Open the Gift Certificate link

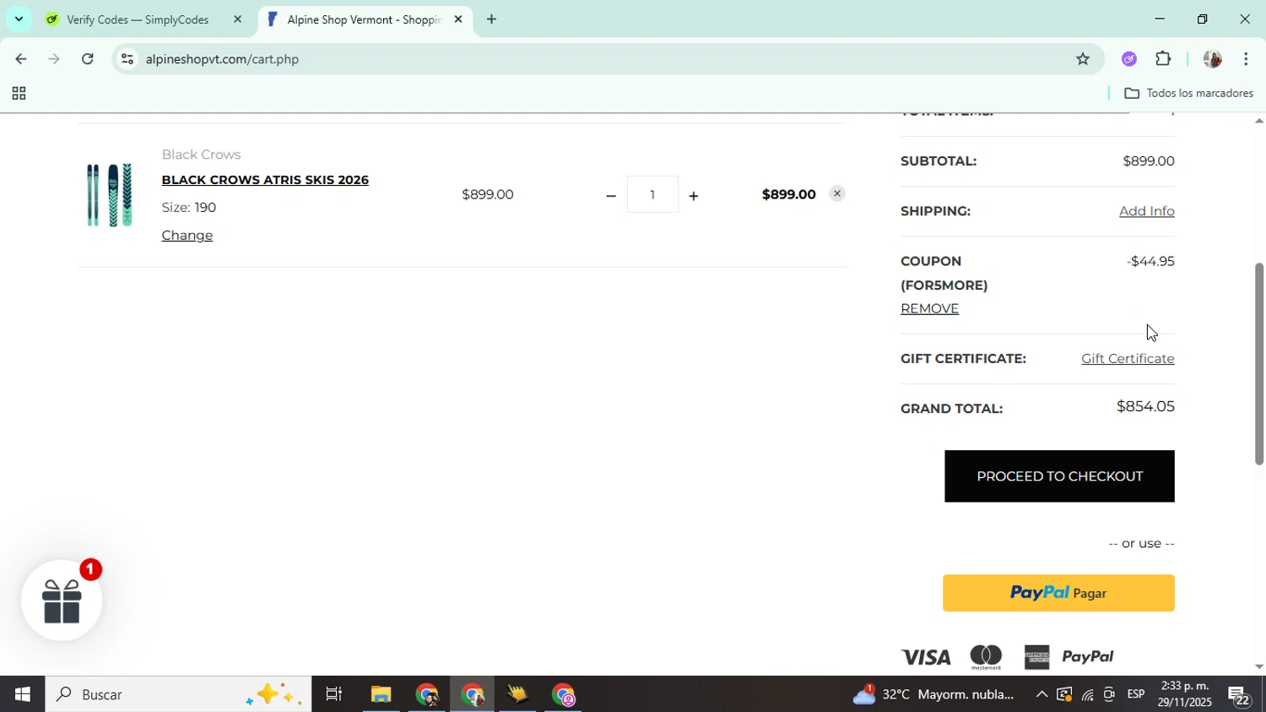coord(1128,358)
